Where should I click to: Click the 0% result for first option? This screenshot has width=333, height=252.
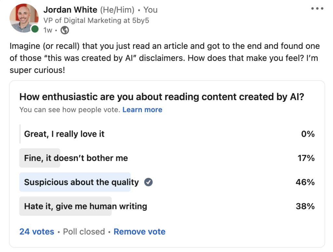(308, 134)
